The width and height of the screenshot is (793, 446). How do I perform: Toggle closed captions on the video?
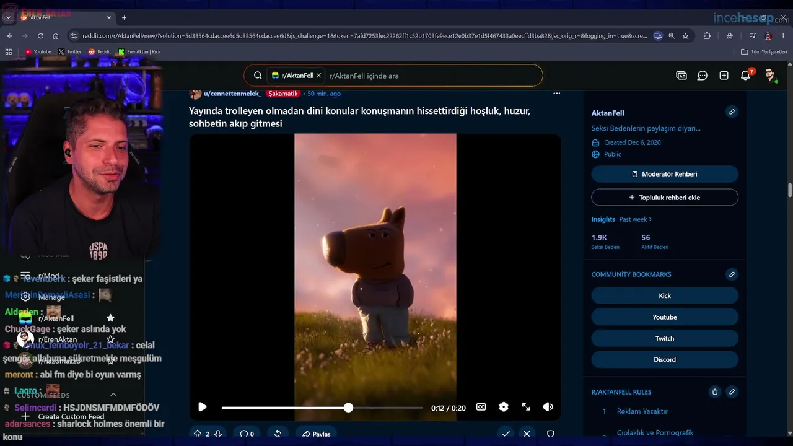coord(481,407)
